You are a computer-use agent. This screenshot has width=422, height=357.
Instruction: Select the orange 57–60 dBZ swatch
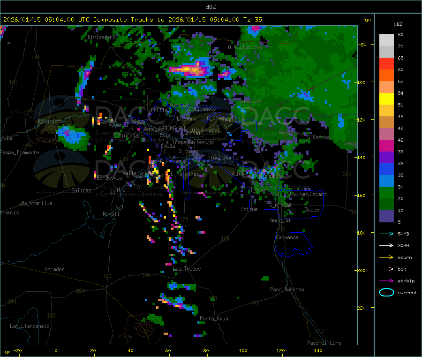386,76
